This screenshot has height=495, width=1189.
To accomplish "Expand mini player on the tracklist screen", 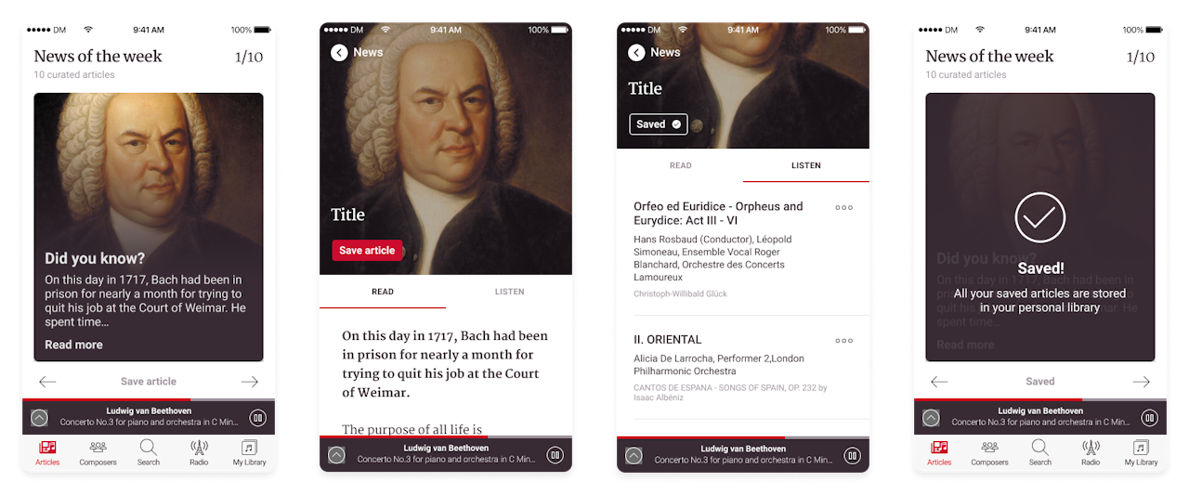I will [x=634, y=455].
